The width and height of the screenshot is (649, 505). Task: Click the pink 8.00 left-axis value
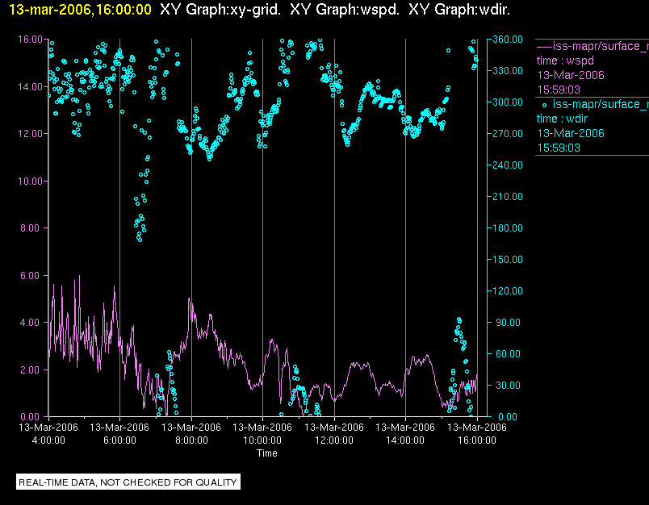click(31, 227)
